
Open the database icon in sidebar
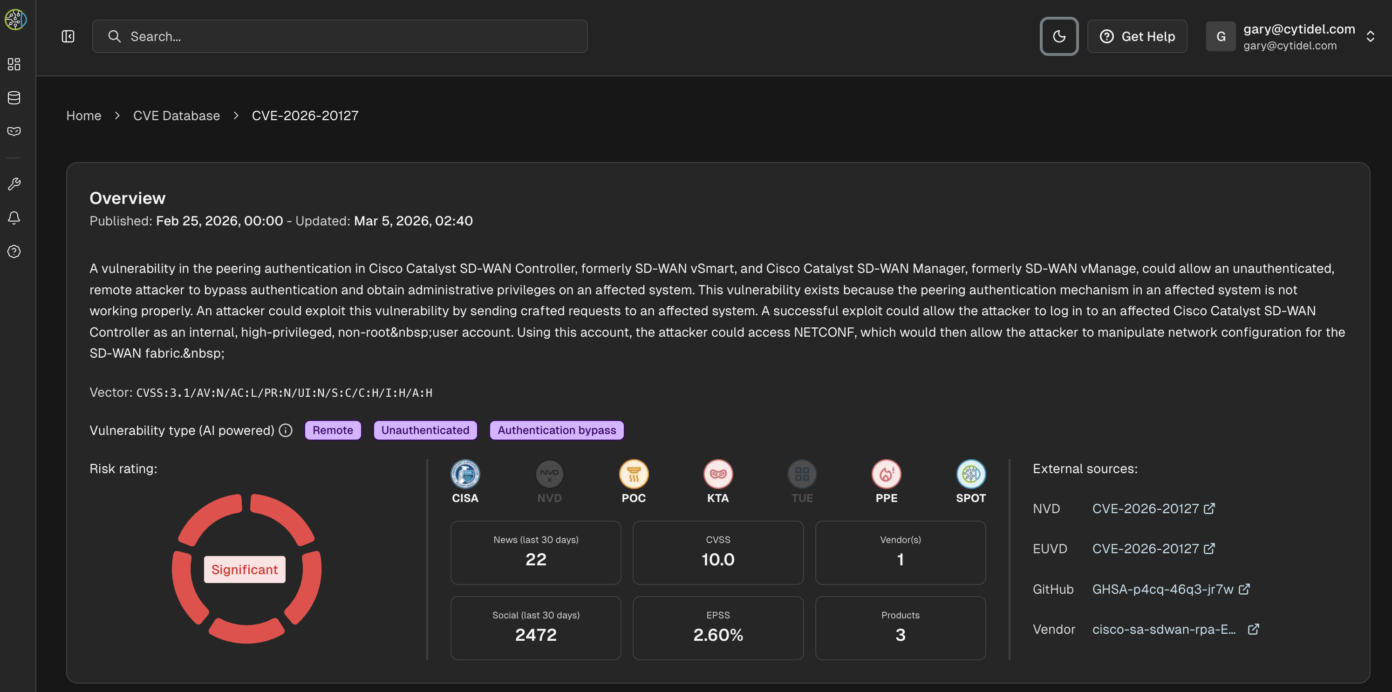pos(14,98)
